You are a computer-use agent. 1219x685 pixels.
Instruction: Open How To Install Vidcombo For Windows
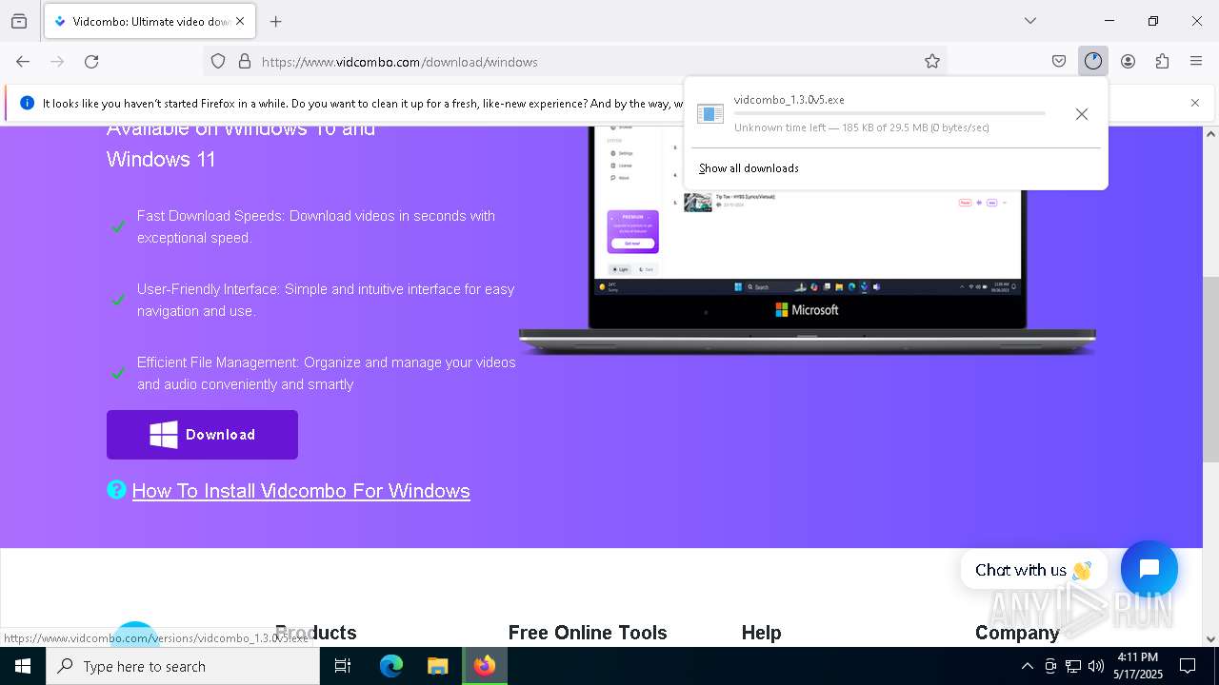tap(301, 491)
